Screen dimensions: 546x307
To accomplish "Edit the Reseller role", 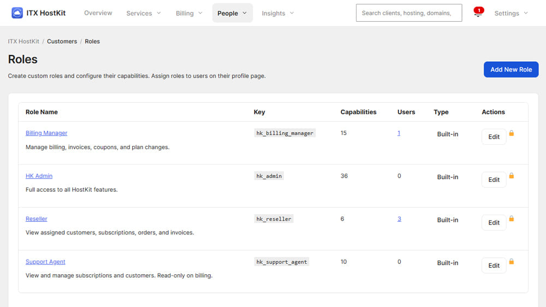I will click(x=494, y=222).
